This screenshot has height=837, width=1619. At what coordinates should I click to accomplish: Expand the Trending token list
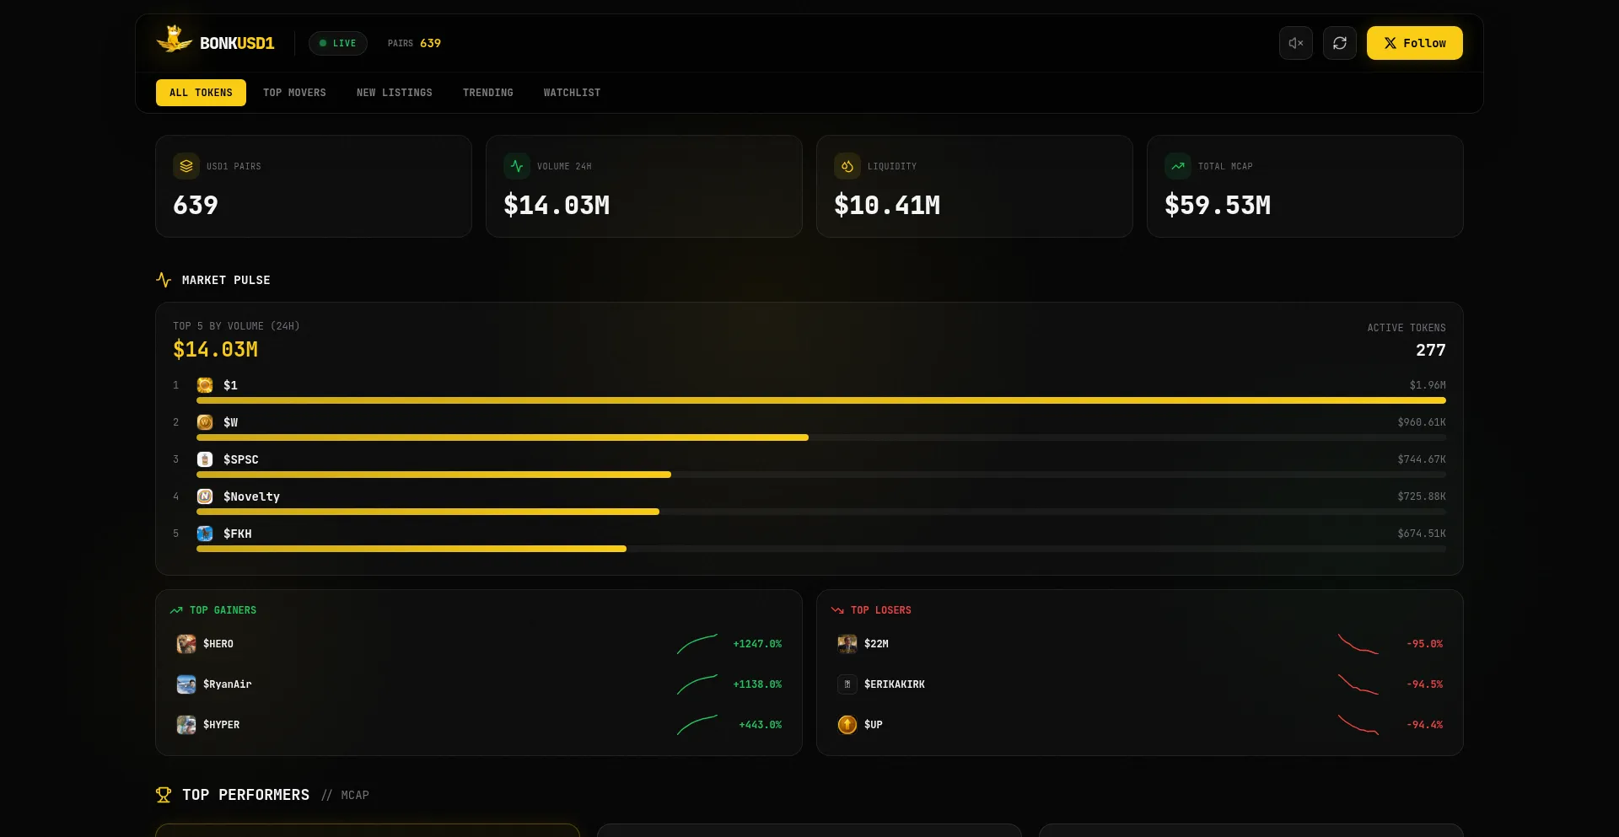pos(488,93)
